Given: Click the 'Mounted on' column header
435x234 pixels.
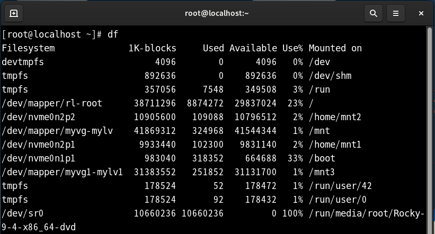Looking at the screenshot, I should click(335, 48).
